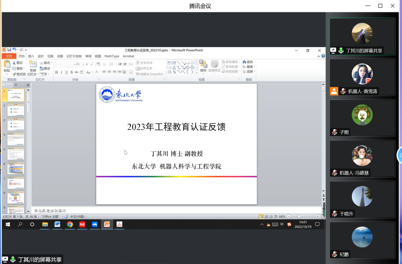The height and width of the screenshot is (264, 402).
Task: Toggle Italic formatting in font group
Action: tap(61, 72)
